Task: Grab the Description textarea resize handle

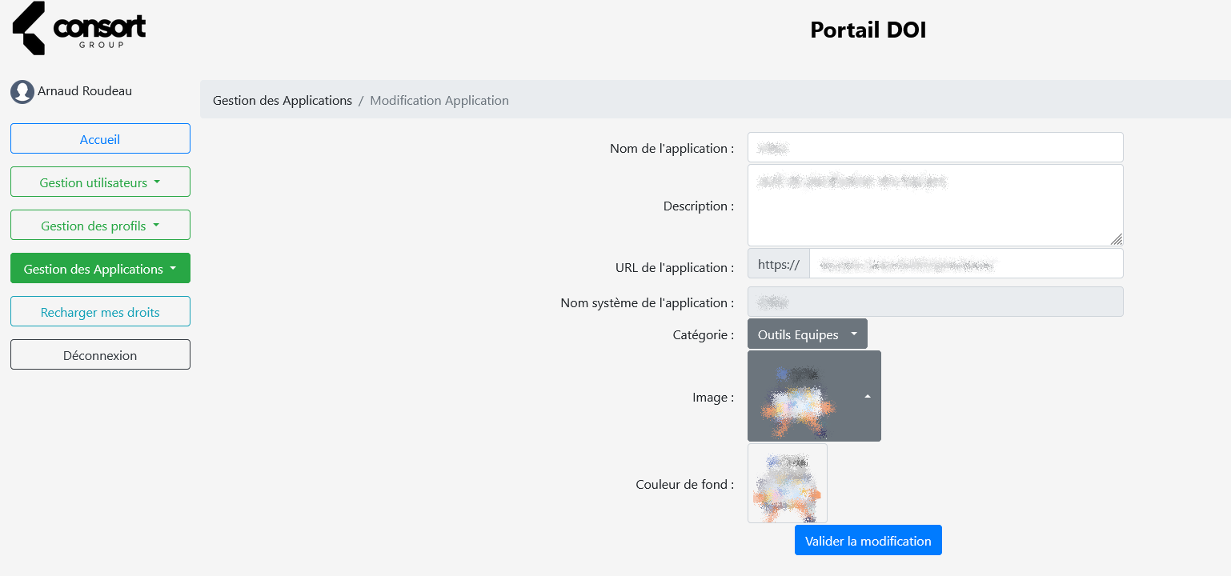Action: click(x=1117, y=239)
